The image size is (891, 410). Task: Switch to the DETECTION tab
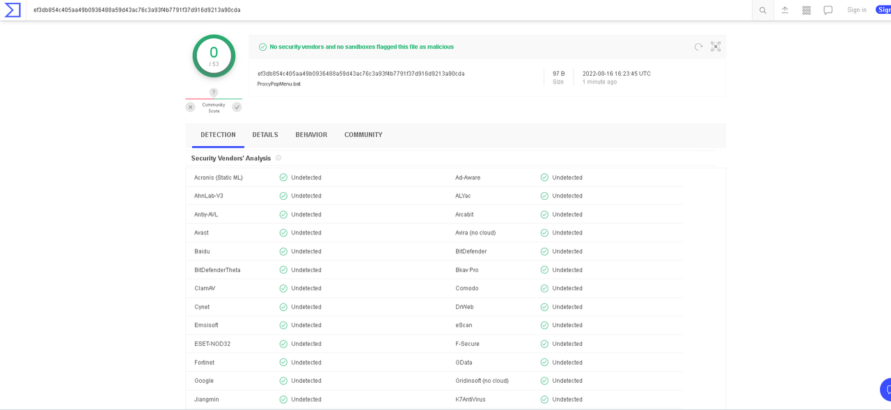pyautogui.click(x=218, y=135)
